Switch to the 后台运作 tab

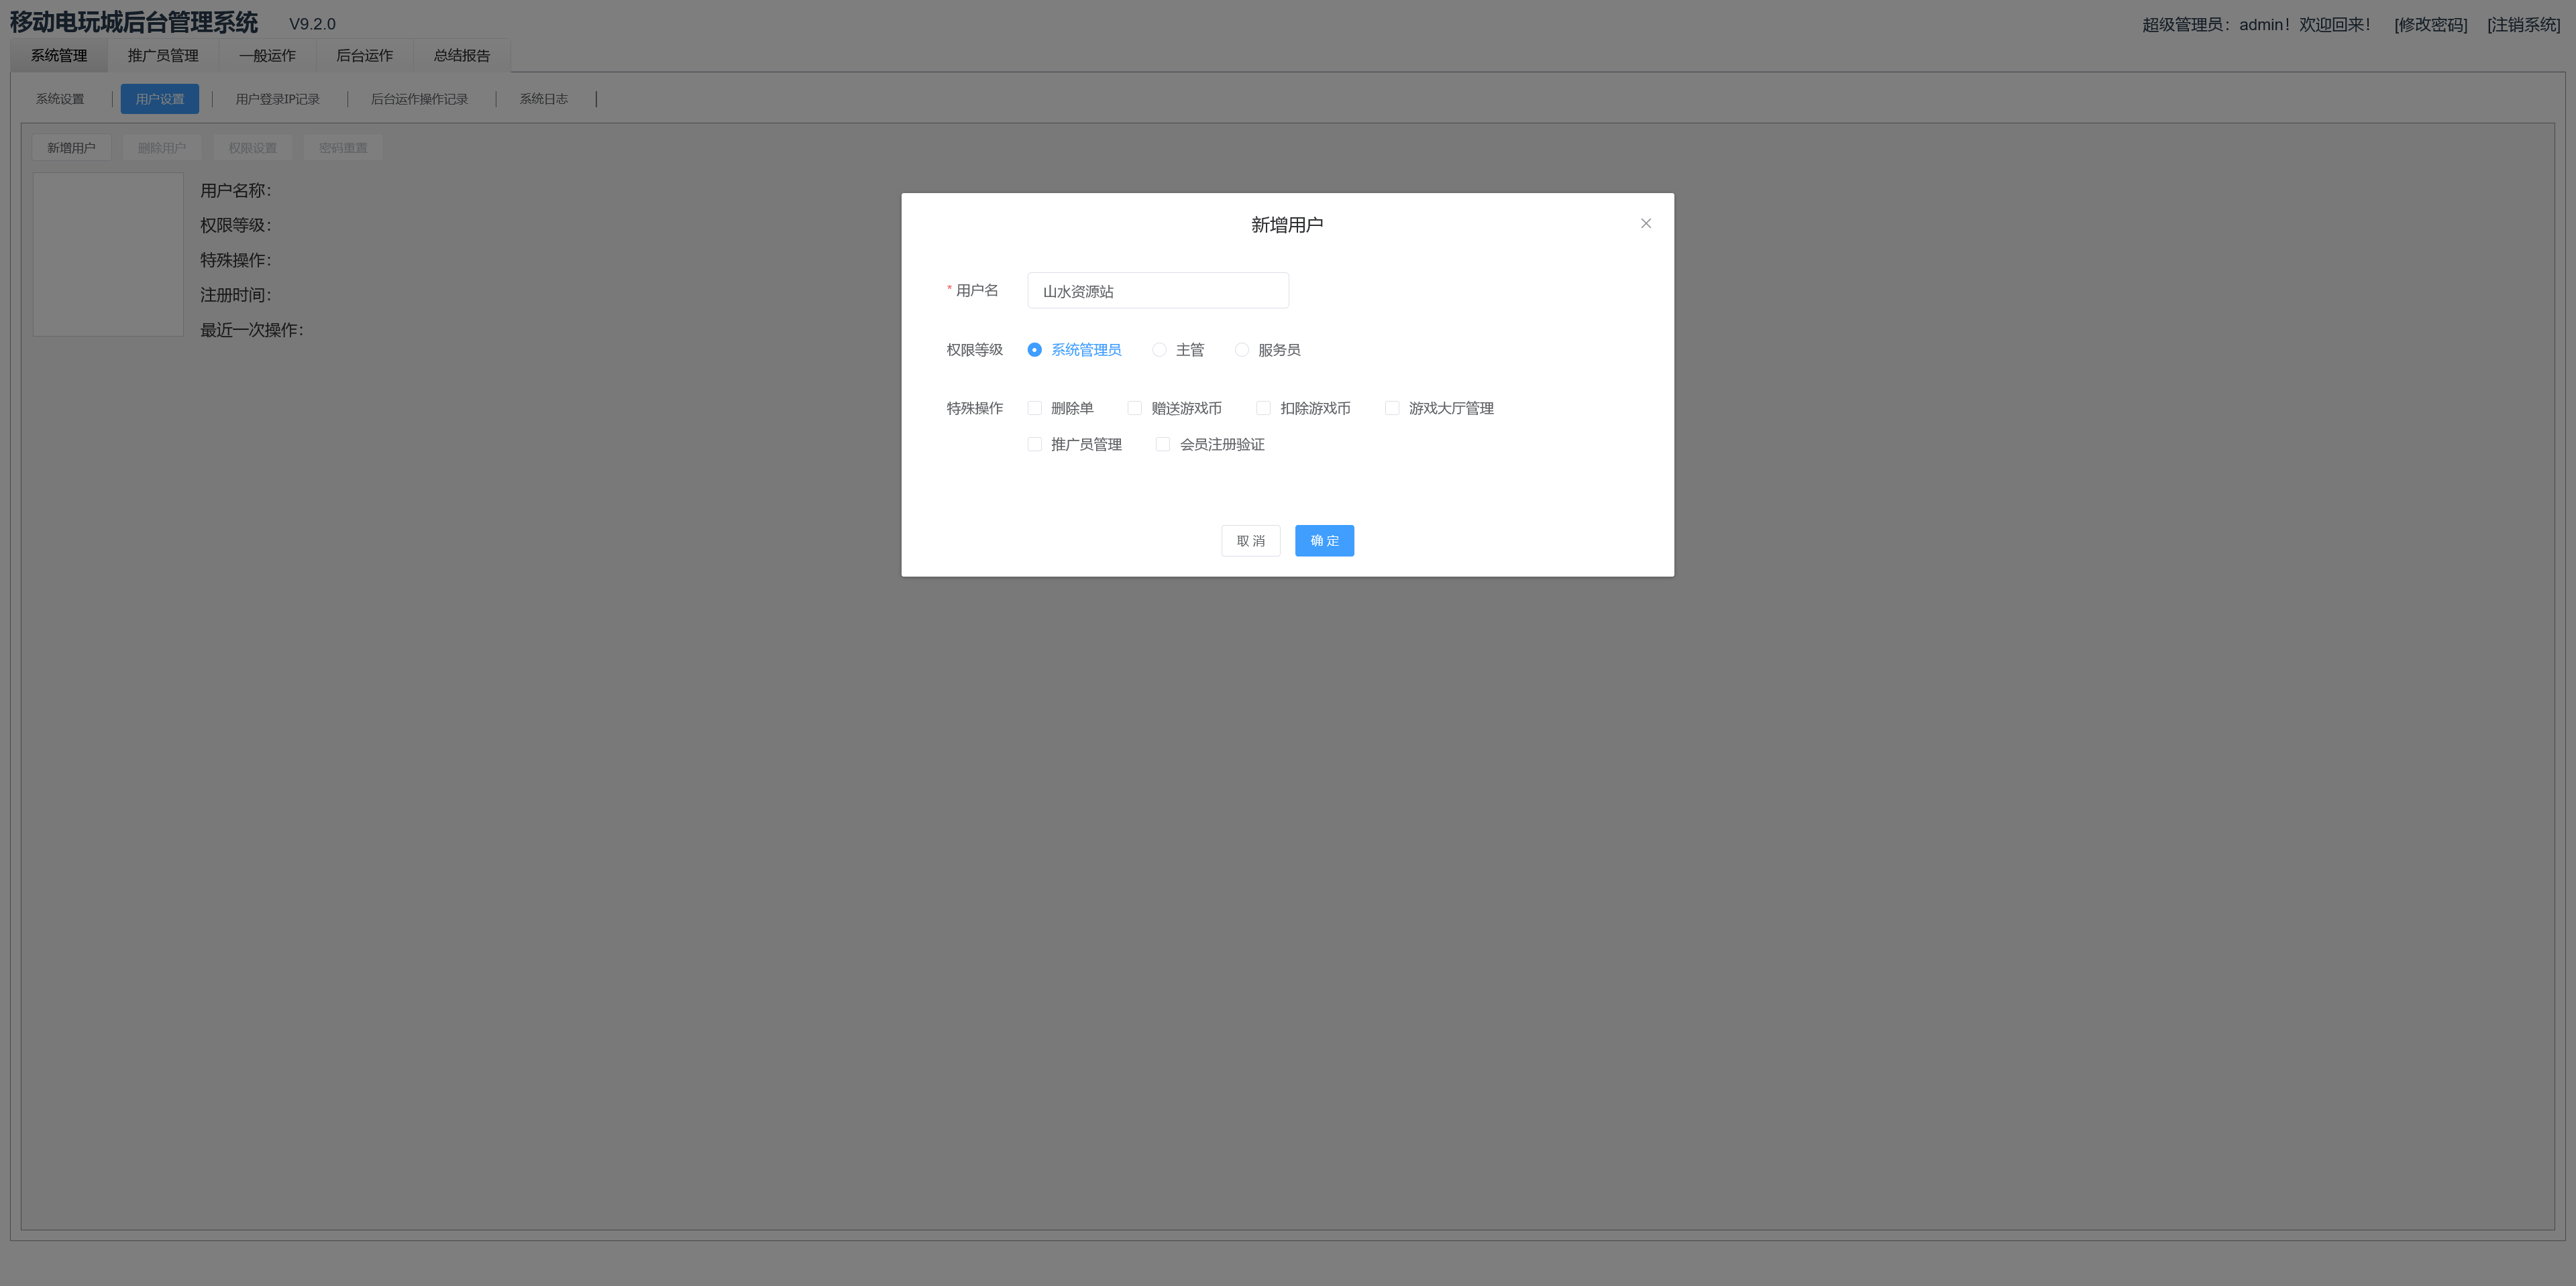point(364,56)
